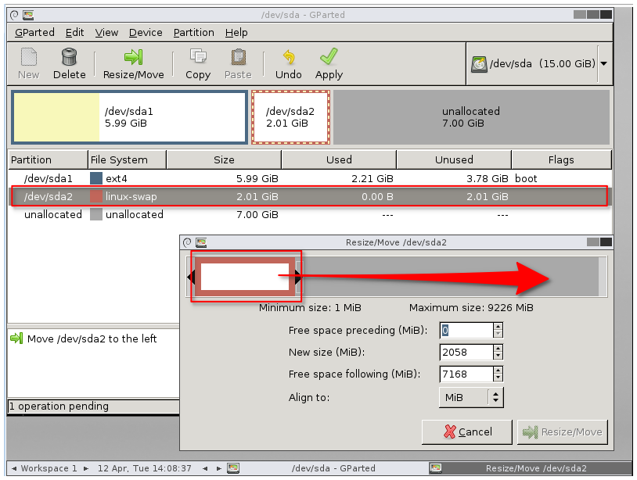Click the GParted icon before the /dev/sda taskbar entry
Screen dimensions: 637x480
233,468
